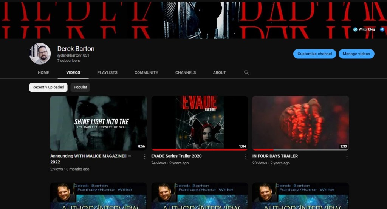Open three-dot menu for EVADE Series Trailer
This screenshot has height=209, width=387.
tap(246, 157)
